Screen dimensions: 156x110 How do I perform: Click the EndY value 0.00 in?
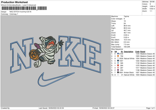(x=126, y=37)
